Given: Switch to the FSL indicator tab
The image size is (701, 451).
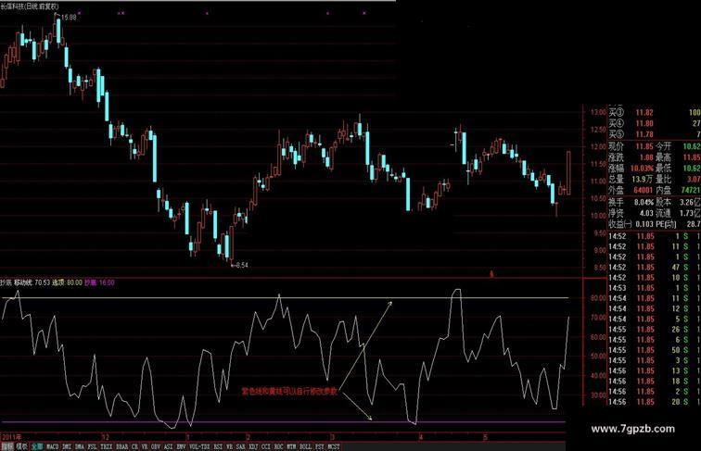Looking at the screenshot, I should 93,446.
